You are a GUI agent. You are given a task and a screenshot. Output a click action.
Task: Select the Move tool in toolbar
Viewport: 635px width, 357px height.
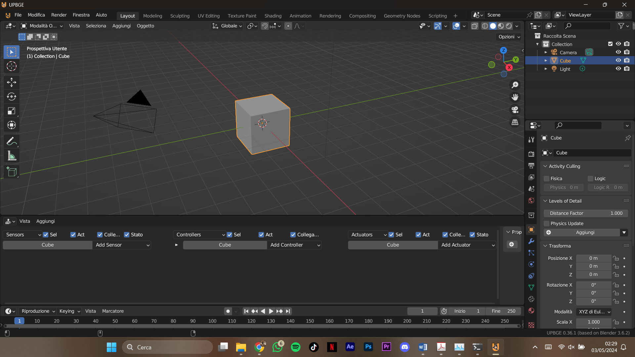(x=12, y=82)
